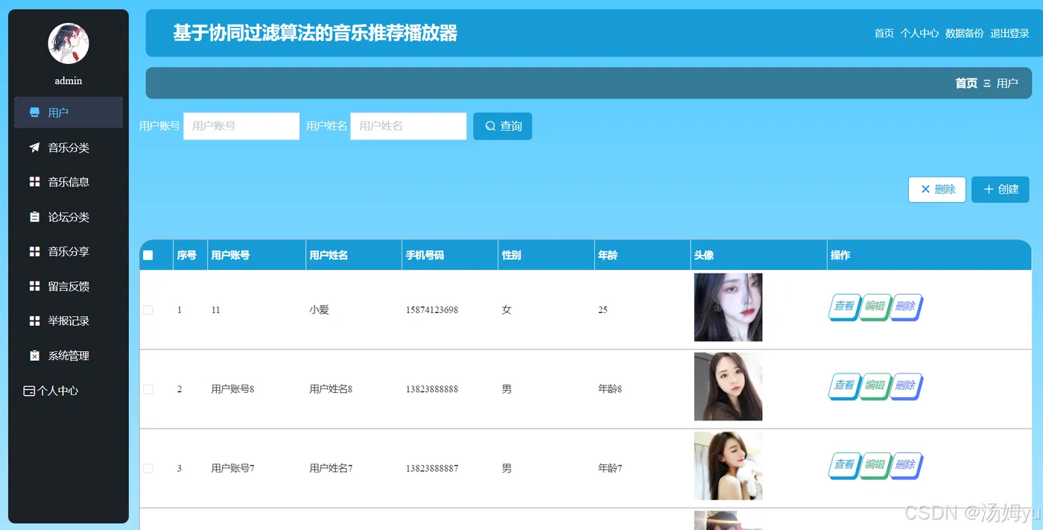This screenshot has height=530, width=1043.
Task: Click the paper-plane icon beside 音乐分类
Action: (x=34, y=148)
